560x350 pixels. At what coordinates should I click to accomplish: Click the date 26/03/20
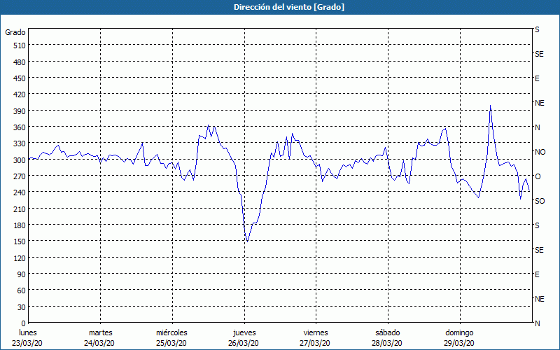pos(244,343)
